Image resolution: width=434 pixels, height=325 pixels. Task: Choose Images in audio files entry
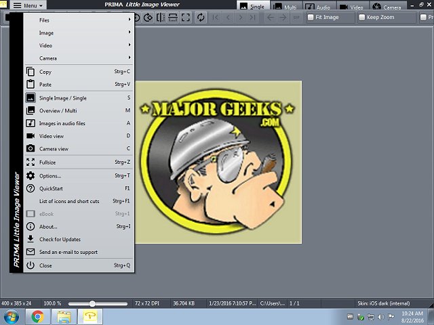pyautogui.click(x=62, y=123)
